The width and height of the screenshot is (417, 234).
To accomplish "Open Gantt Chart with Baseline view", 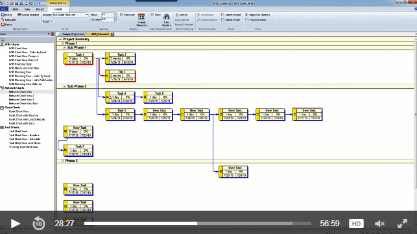I will pos(23,115).
